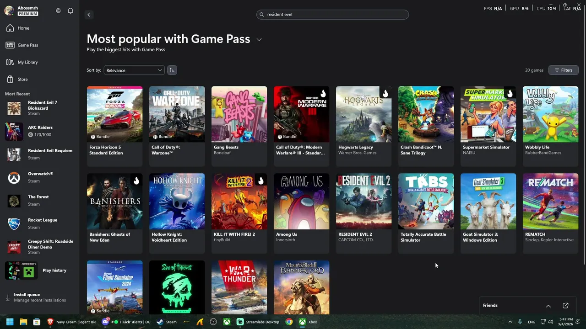Select the RESIDENT EVIL 2 tile
Viewport: 586px width, 329px height.
[364, 213]
